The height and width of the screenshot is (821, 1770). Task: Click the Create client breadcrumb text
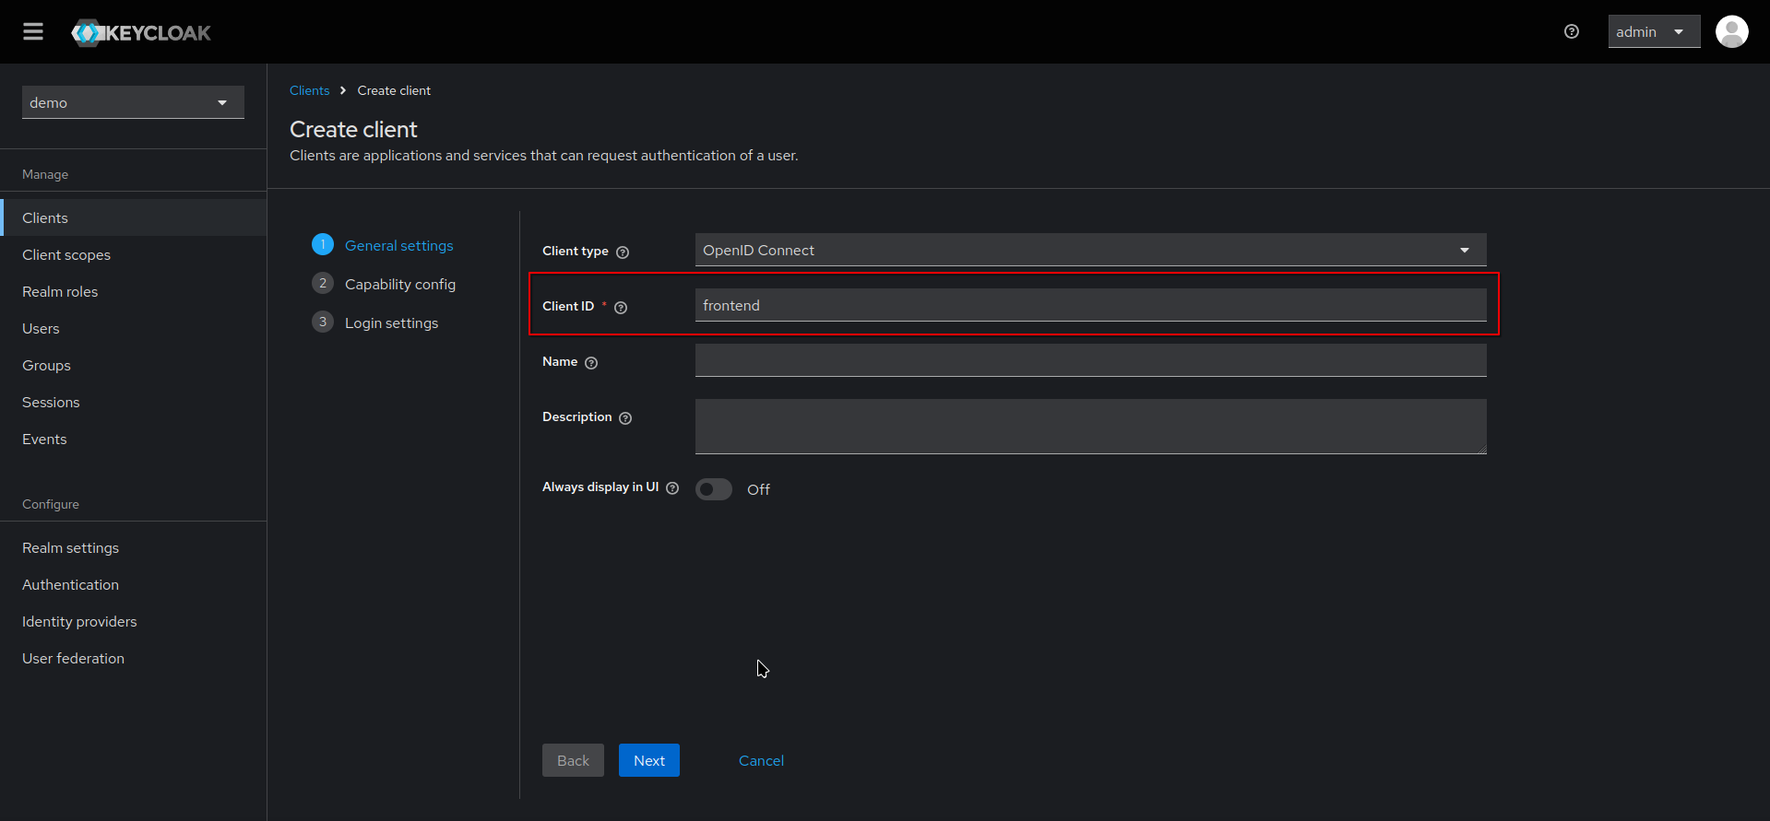pyautogui.click(x=394, y=90)
